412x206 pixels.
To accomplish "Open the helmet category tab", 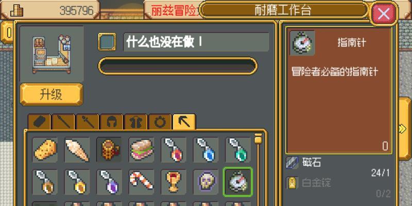I will (x=112, y=122).
